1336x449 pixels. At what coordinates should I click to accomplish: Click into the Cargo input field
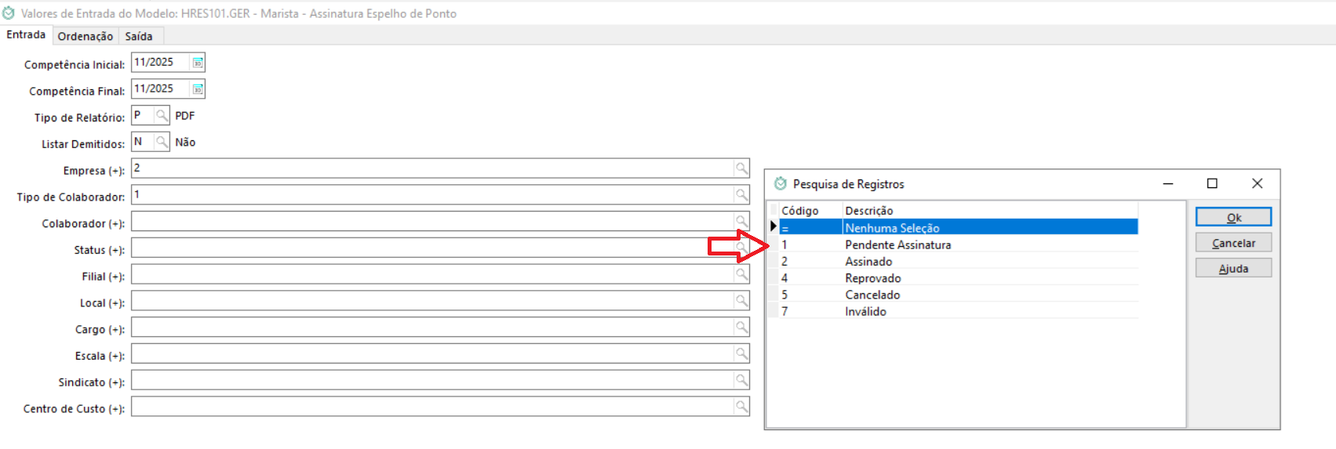pos(431,328)
